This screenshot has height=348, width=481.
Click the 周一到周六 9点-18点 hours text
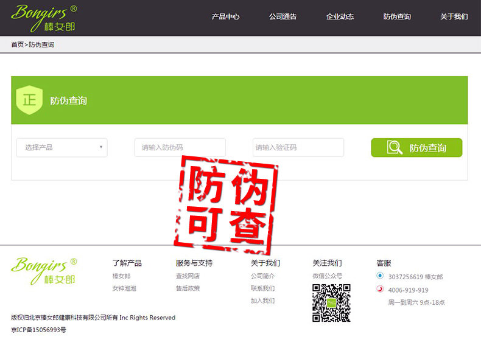(416, 302)
